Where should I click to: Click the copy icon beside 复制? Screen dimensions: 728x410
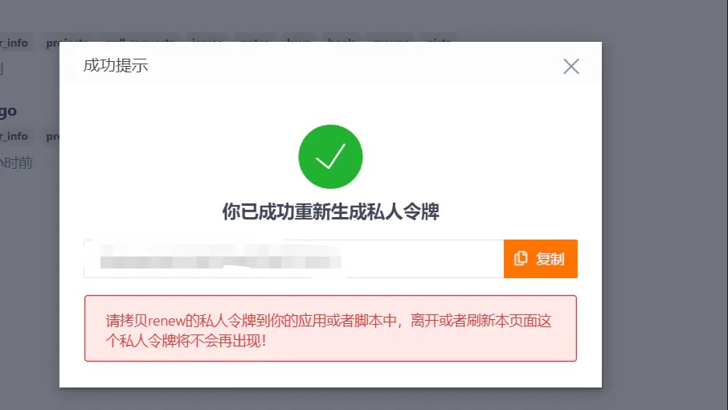521,259
